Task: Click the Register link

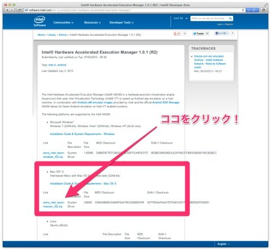Action: coord(229,24)
